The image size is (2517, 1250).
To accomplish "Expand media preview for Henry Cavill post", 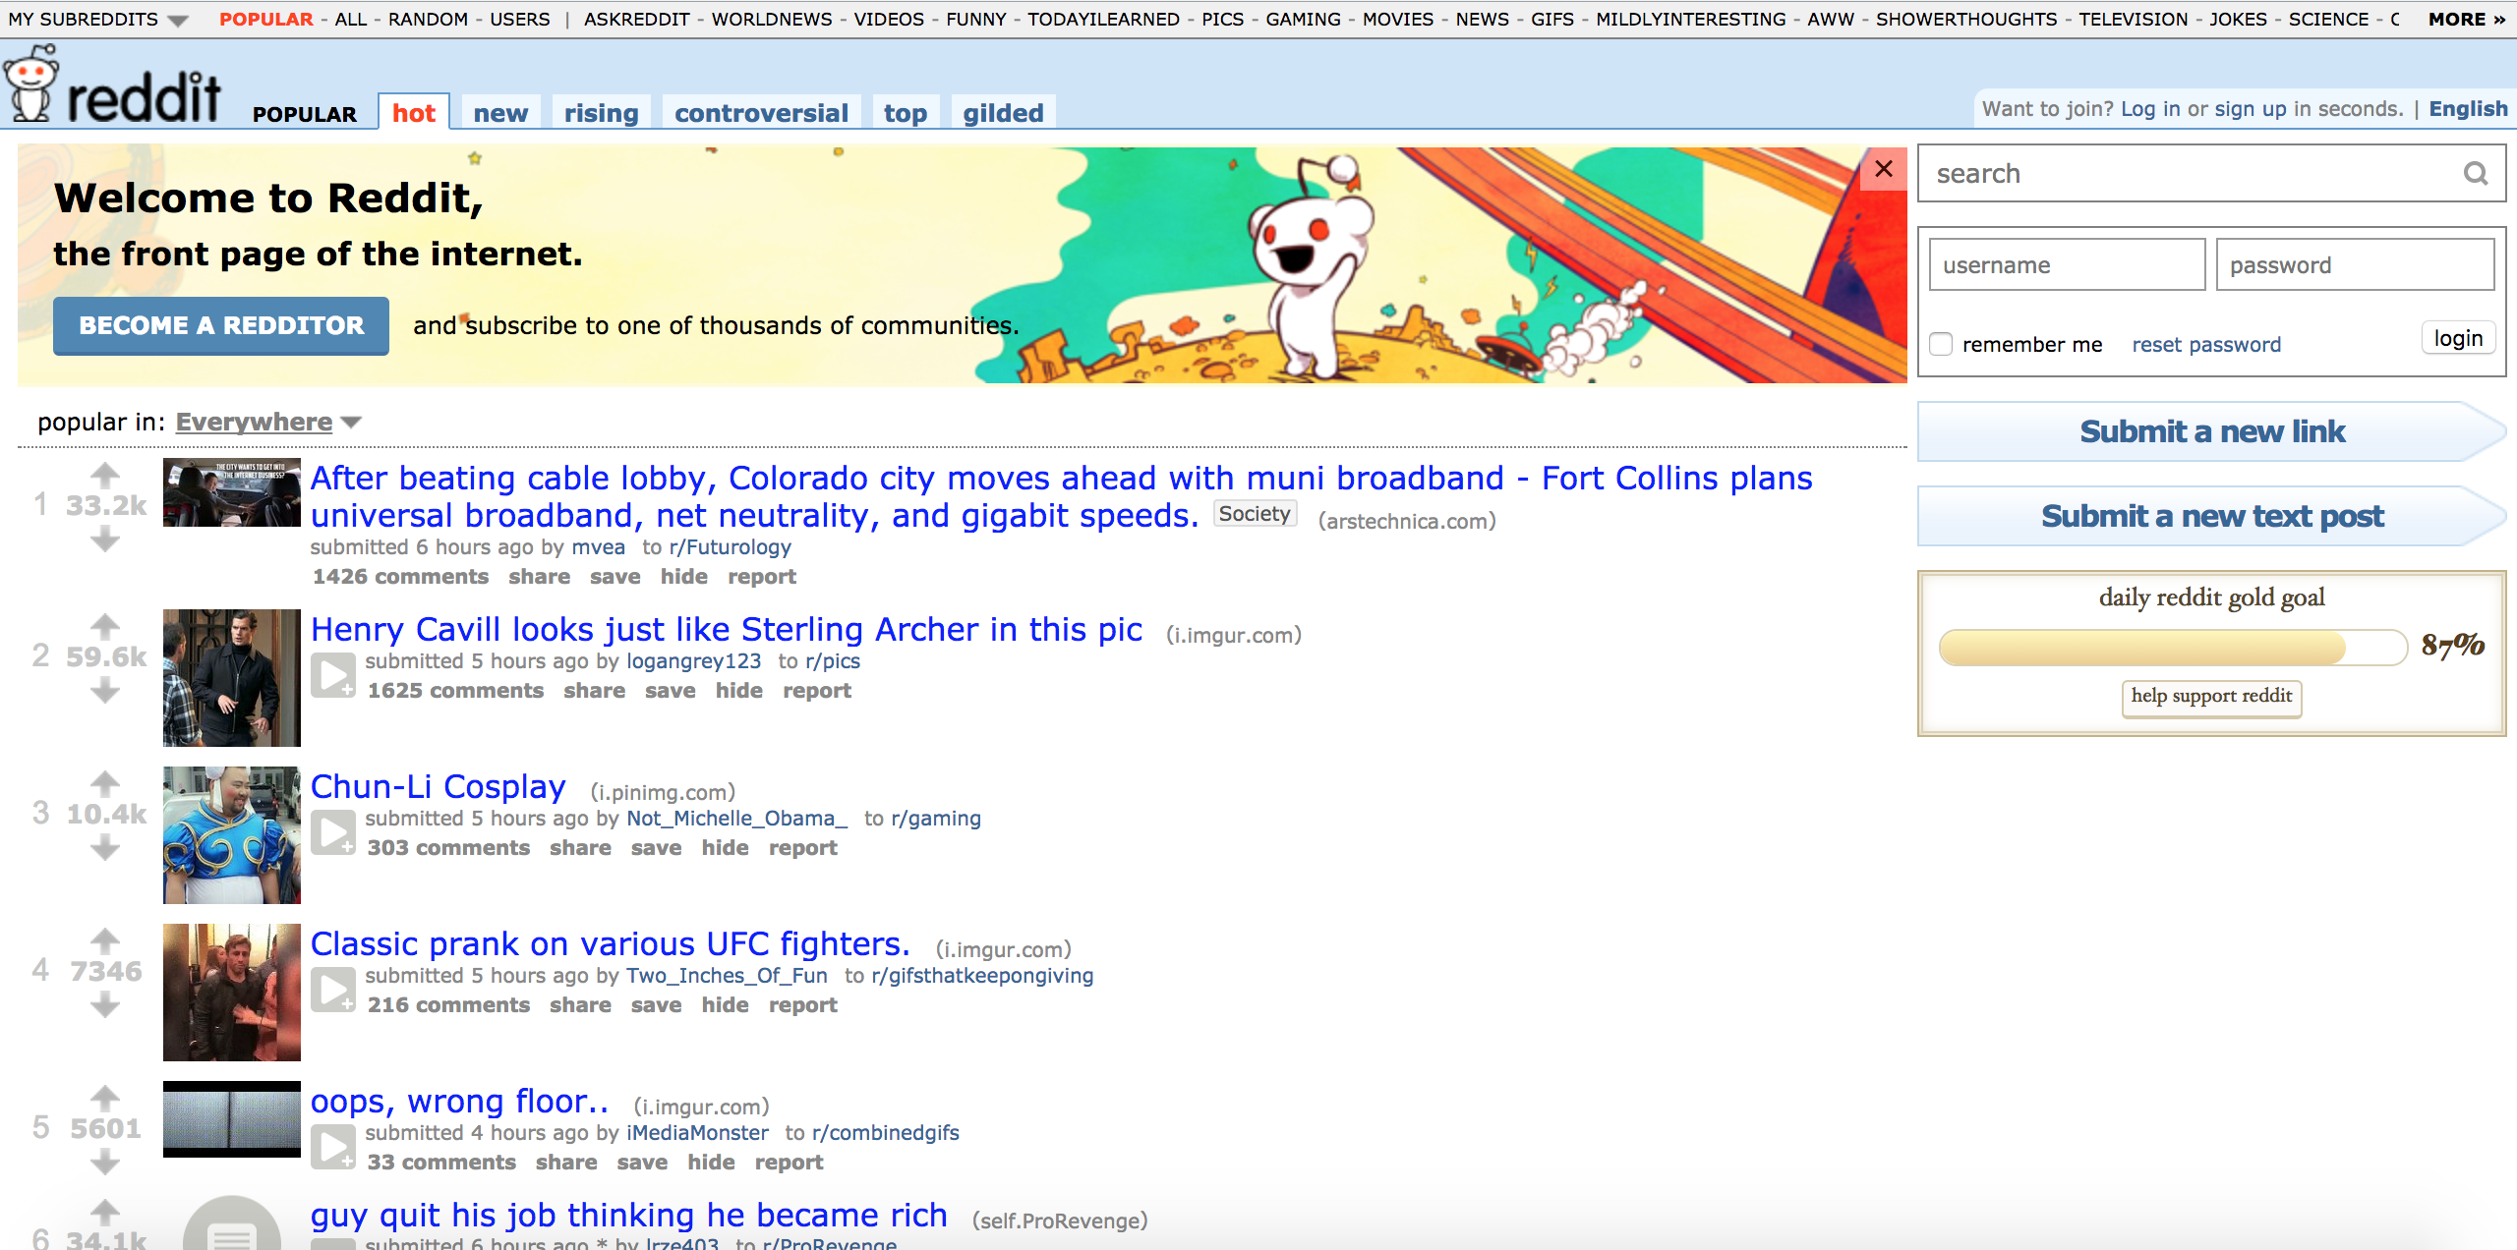I will [x=333, y=675].
